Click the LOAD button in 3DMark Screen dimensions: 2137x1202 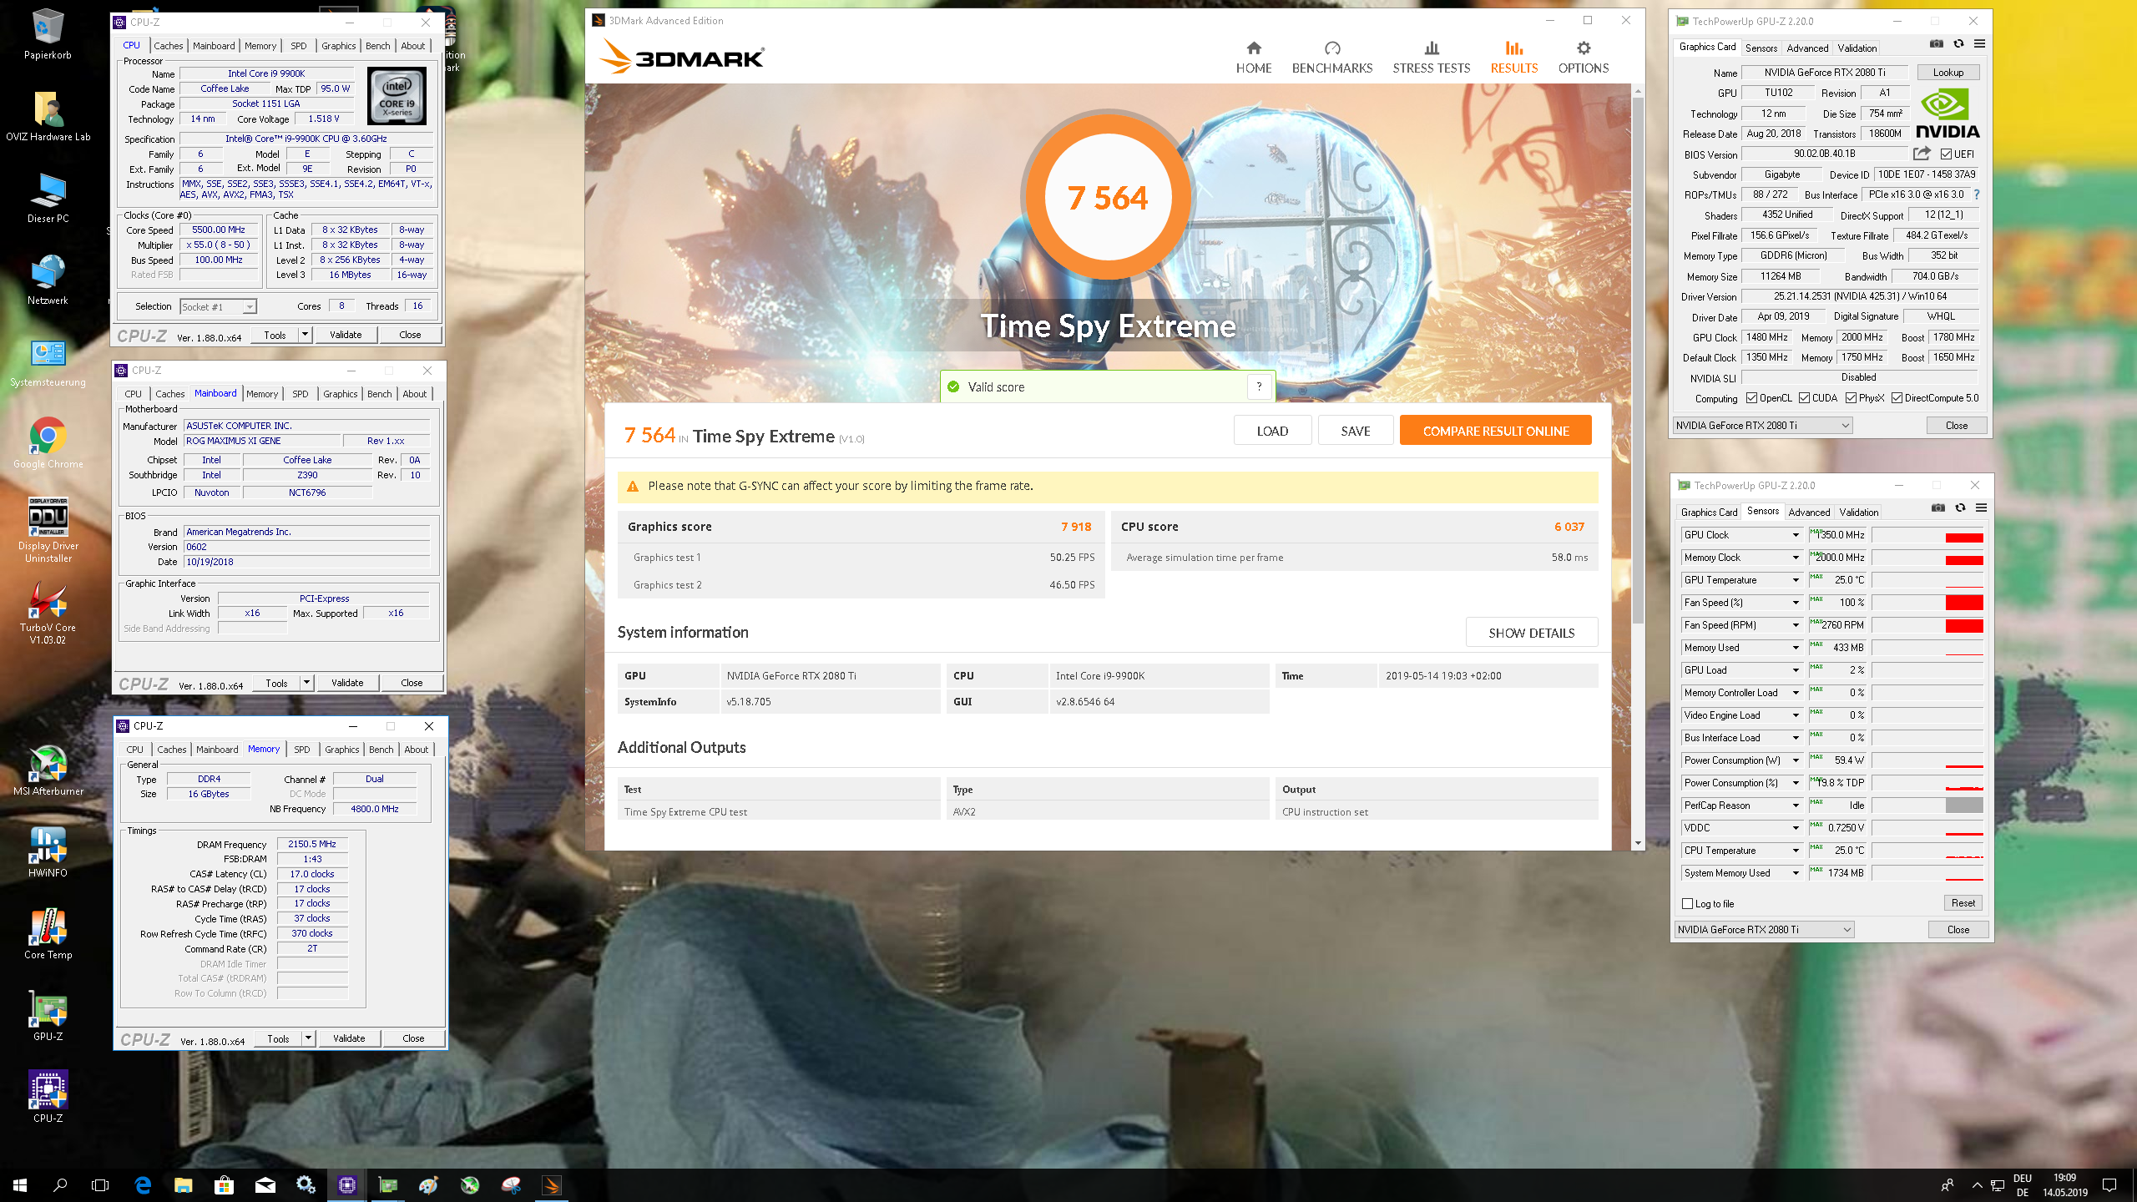pyautogui.click(x=1272, y=431)
